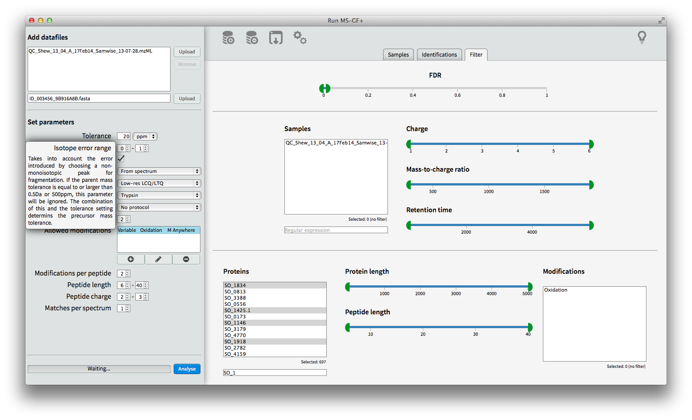Select the Filter tab

coord(476,54)
